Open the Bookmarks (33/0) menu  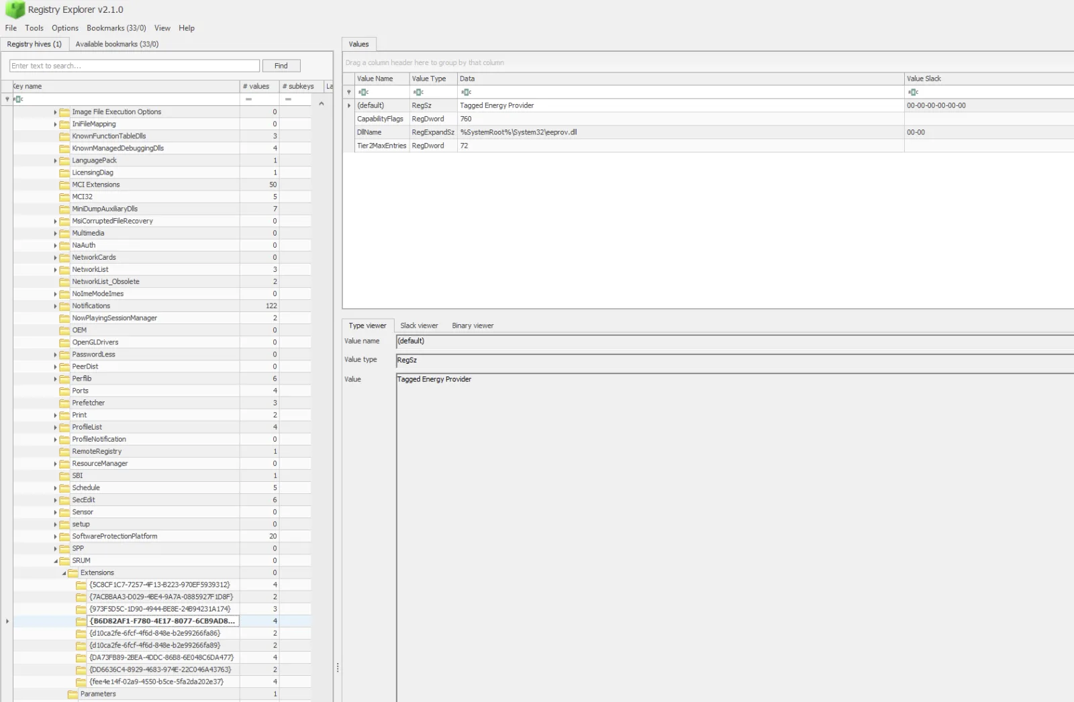(116, 28)
